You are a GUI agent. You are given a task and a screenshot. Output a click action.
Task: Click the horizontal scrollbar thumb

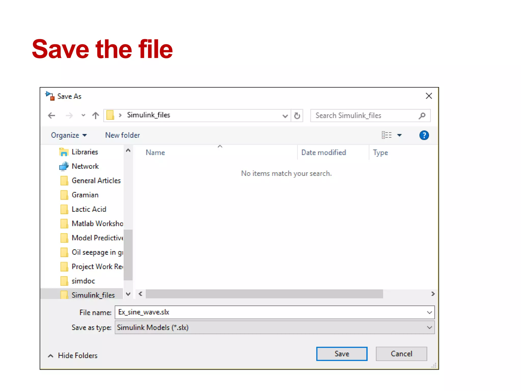point(264,294)
